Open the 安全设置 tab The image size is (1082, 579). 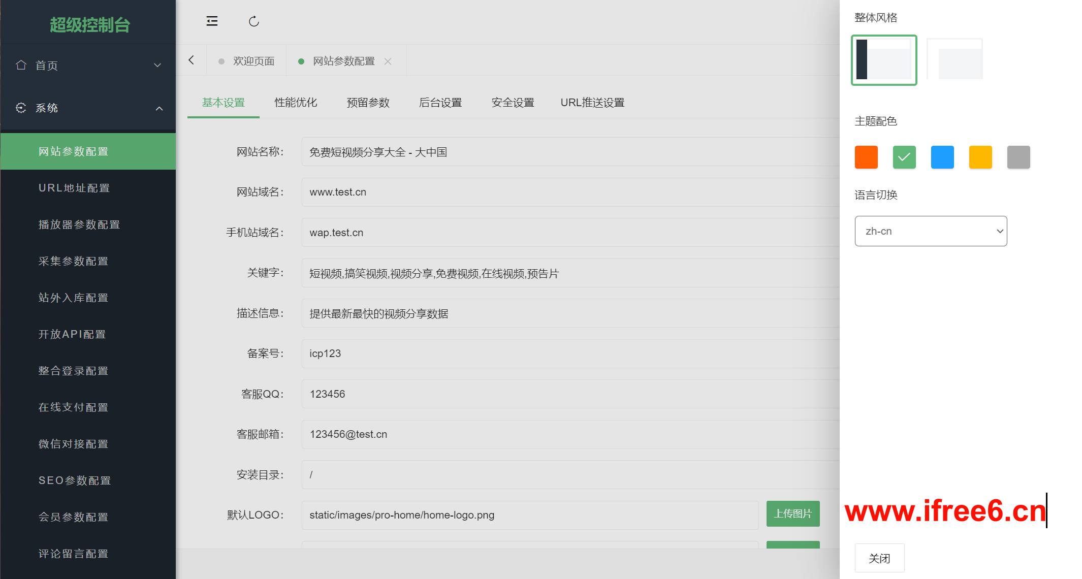point(513,103)
